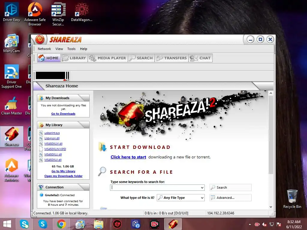The image size is (307, 230).
Task: Click the Action Center flag icon
Action: tap(279, 224)
